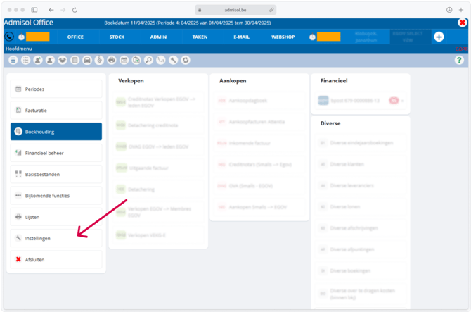The height and width of the screenshot is (312, 471).
Task: Toggle the browser sidebar icon
Action: [x=34, y=10]
